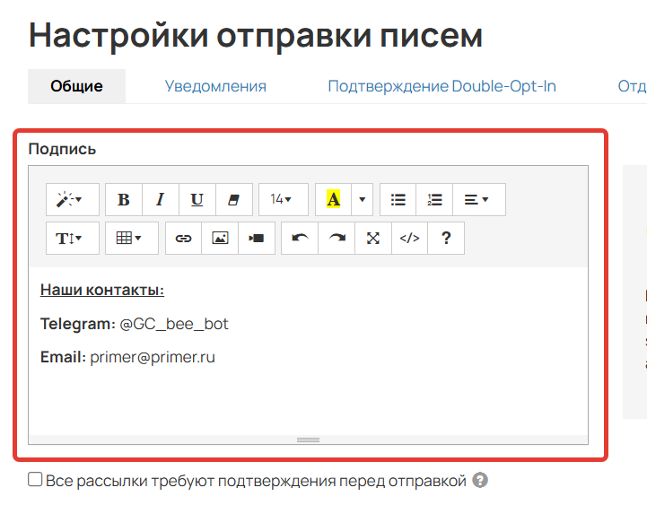
Task: Switch editor to fullscreen mode
Action: coord(373,238)
